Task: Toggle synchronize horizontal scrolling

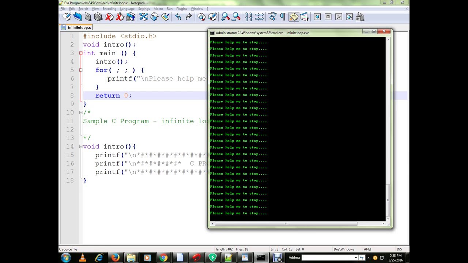Action: pos(259,17)
